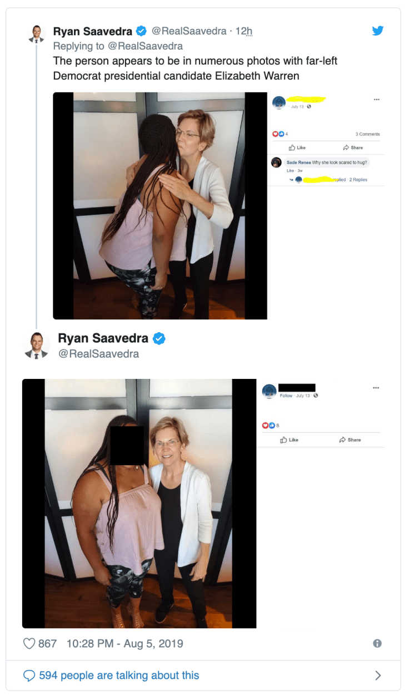
Task: Click the Share arrow on second Facebook post
Action: pos(351,440)
